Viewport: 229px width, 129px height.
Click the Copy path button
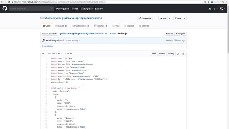pos(180,34)
